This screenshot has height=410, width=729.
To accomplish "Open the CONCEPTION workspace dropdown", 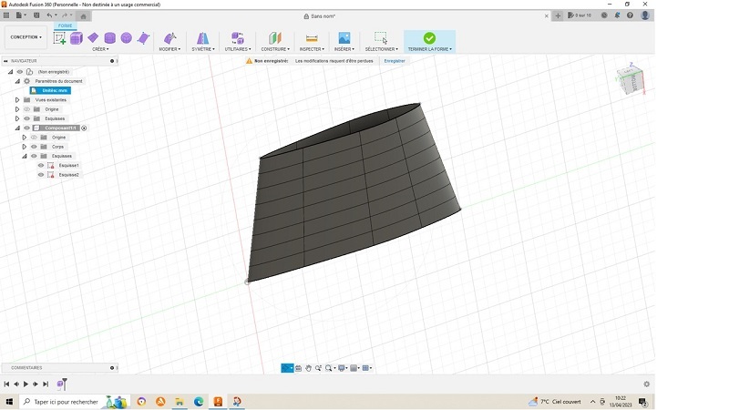I will [x=26, y=37].
